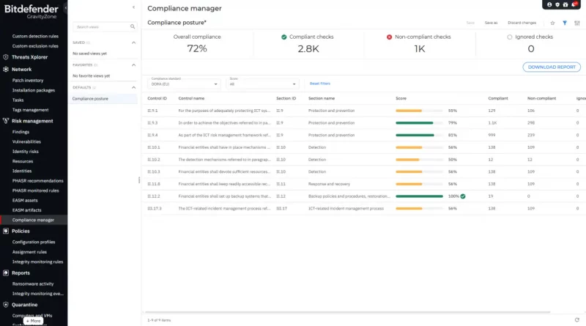Click the Threats Xplorer shield icon
Image resolution: width=586 pixels, height=326 pixels.
pyautogui.click(x=6, y=56)
